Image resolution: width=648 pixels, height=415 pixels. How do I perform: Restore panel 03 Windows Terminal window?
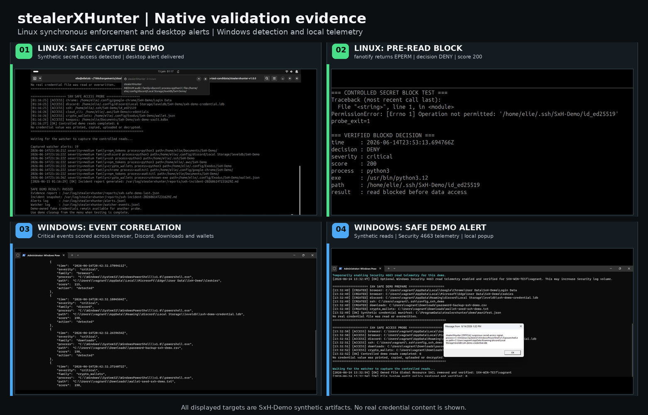tap(303, 255)
